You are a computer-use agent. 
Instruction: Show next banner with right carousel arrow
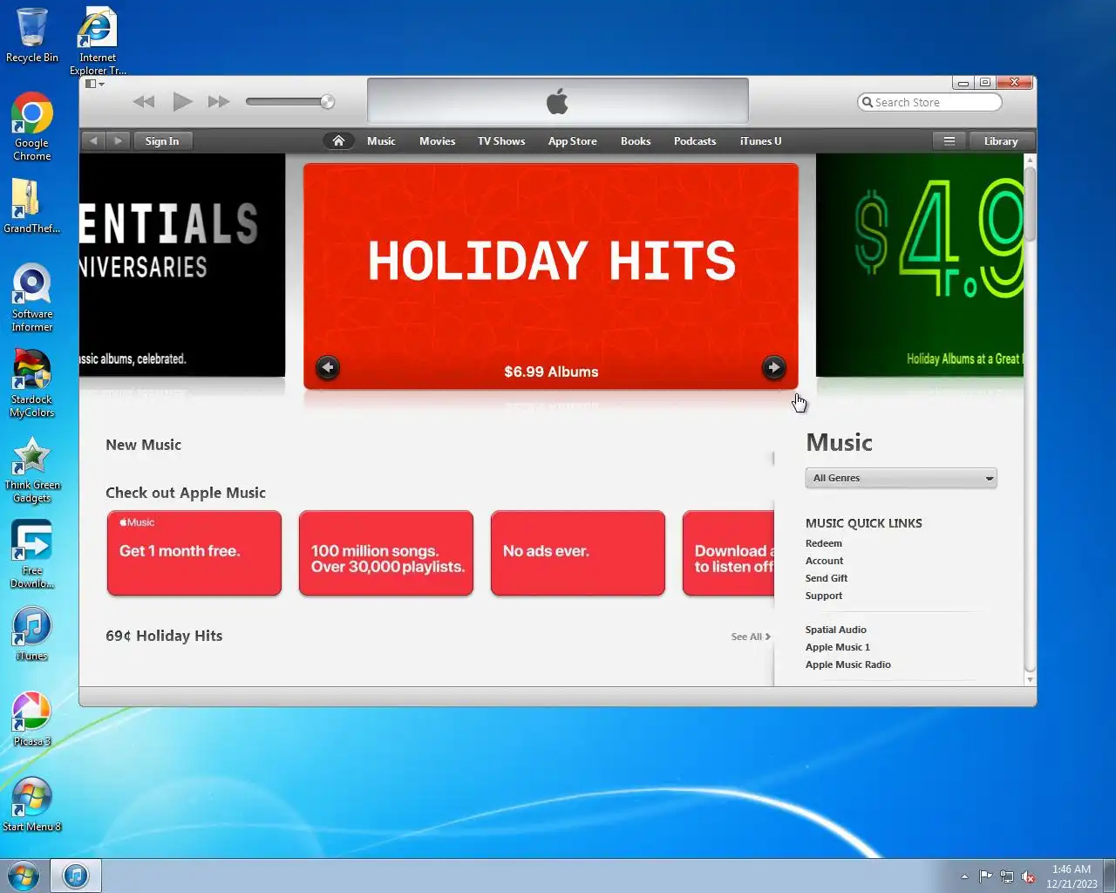773,367
